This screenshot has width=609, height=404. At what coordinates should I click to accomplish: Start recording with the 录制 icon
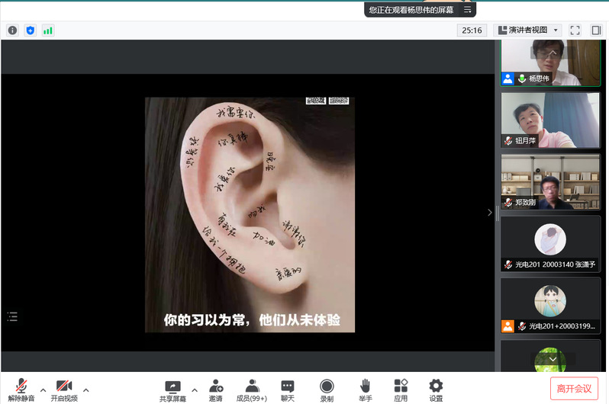(x=327, y=390)
